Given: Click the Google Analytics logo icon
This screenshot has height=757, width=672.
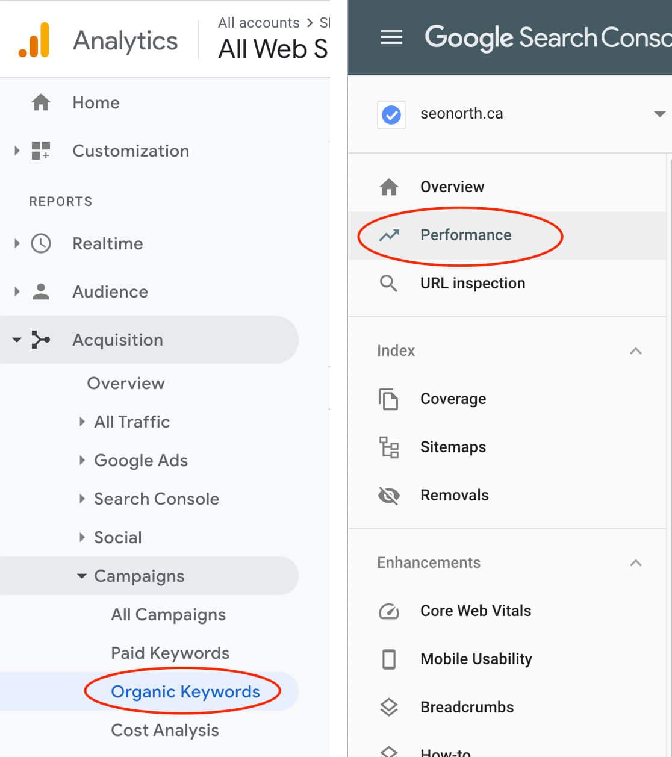Looking at the screenshot, I should pyautogui.click(x=34, y=40).
